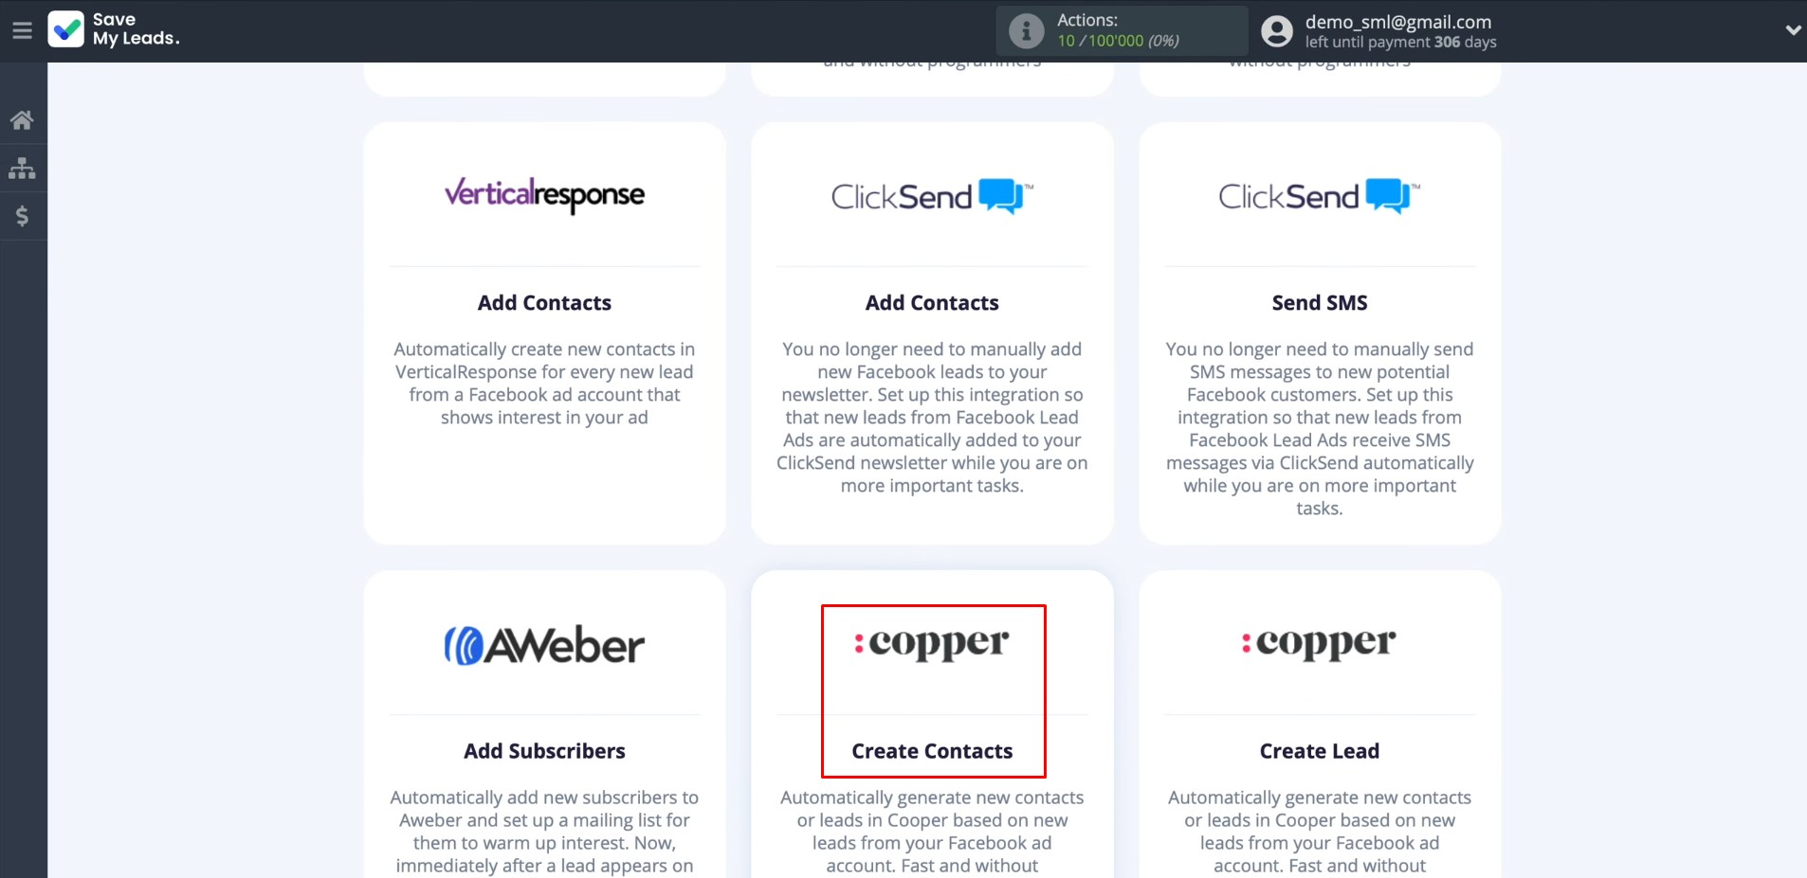Viewport: 1807px width, 878px height.
Task: Go to the home icon in sidebar
Action: (22, 120)
